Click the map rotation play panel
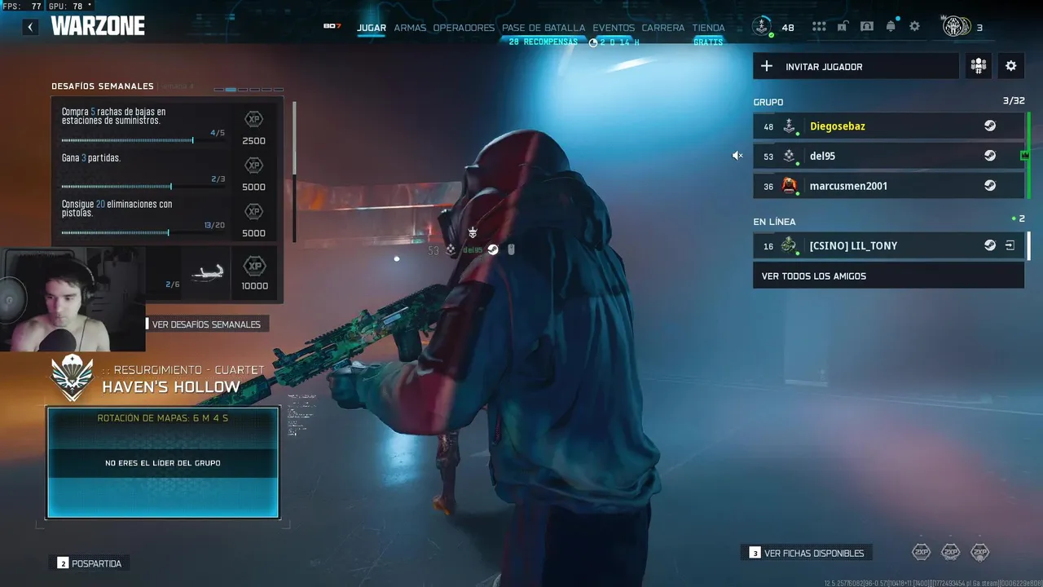 [x=163, y=462]
